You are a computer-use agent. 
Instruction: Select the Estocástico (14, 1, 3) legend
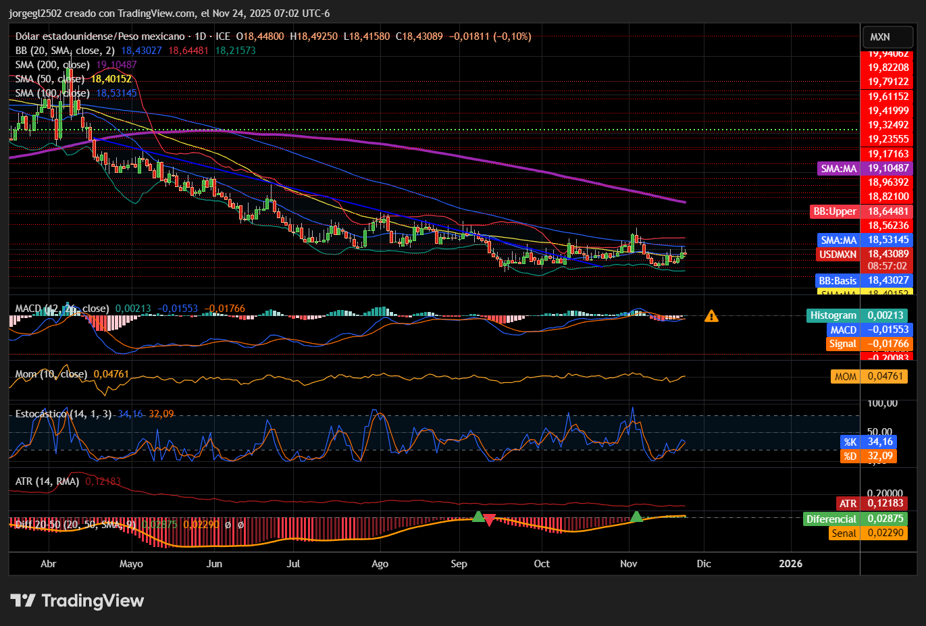tap(63, 414)
